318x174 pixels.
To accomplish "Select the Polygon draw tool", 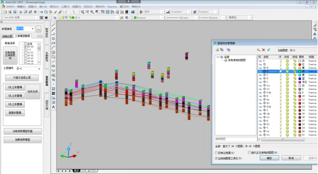I will [x=53, y=38].
